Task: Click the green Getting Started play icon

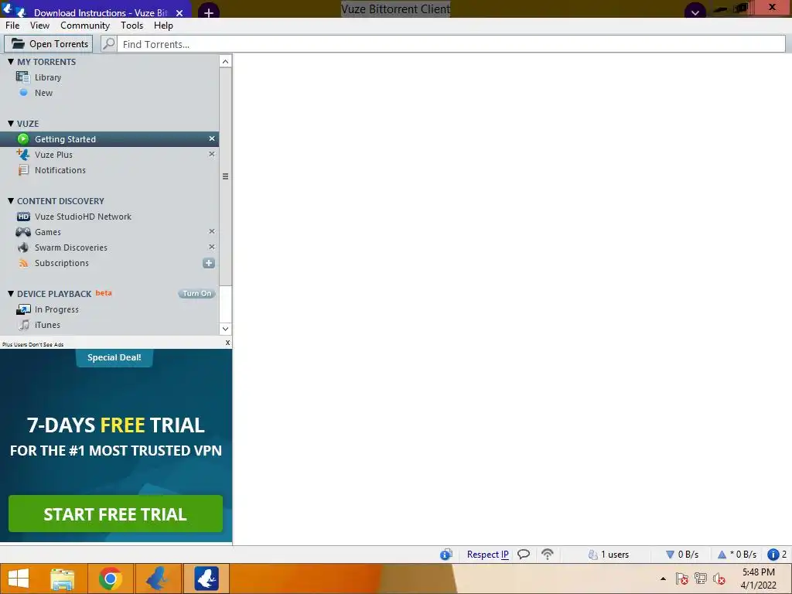Action: [x=23, y=139]
